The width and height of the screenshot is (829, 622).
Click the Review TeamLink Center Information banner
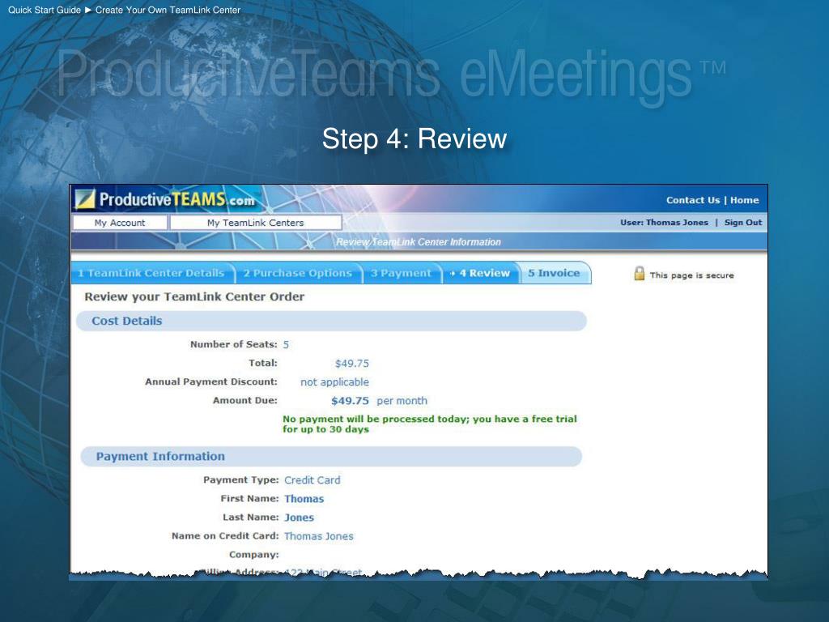[x=419, y=241]
